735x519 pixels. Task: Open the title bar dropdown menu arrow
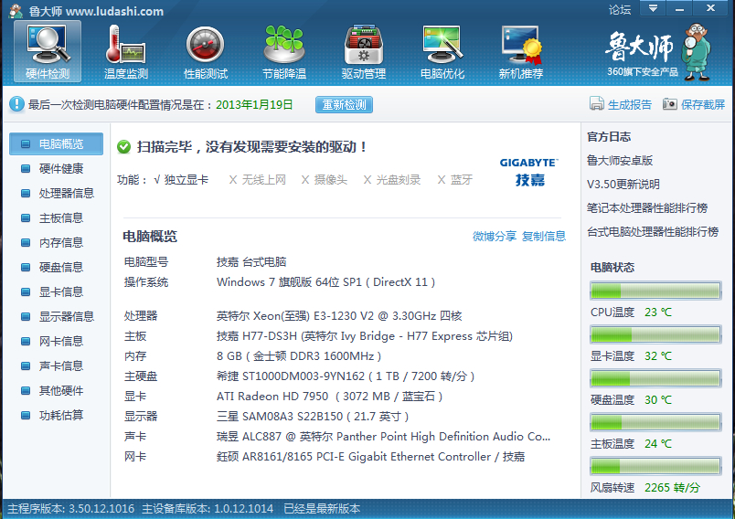pos(653,8)
